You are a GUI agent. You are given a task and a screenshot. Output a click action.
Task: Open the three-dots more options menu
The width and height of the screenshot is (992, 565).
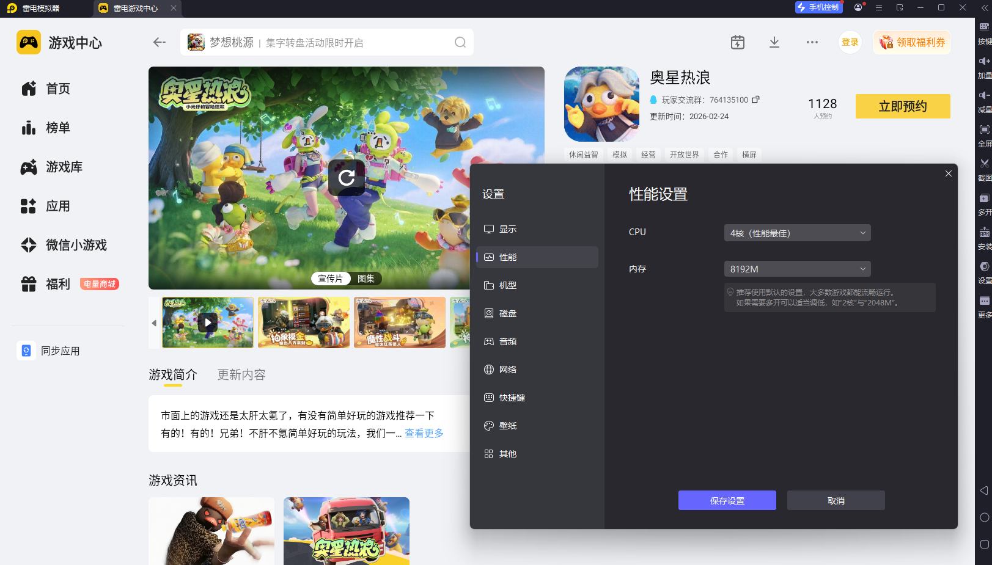[812, 42]
